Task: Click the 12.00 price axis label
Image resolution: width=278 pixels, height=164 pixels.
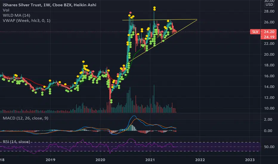Action: pos(269,98)
